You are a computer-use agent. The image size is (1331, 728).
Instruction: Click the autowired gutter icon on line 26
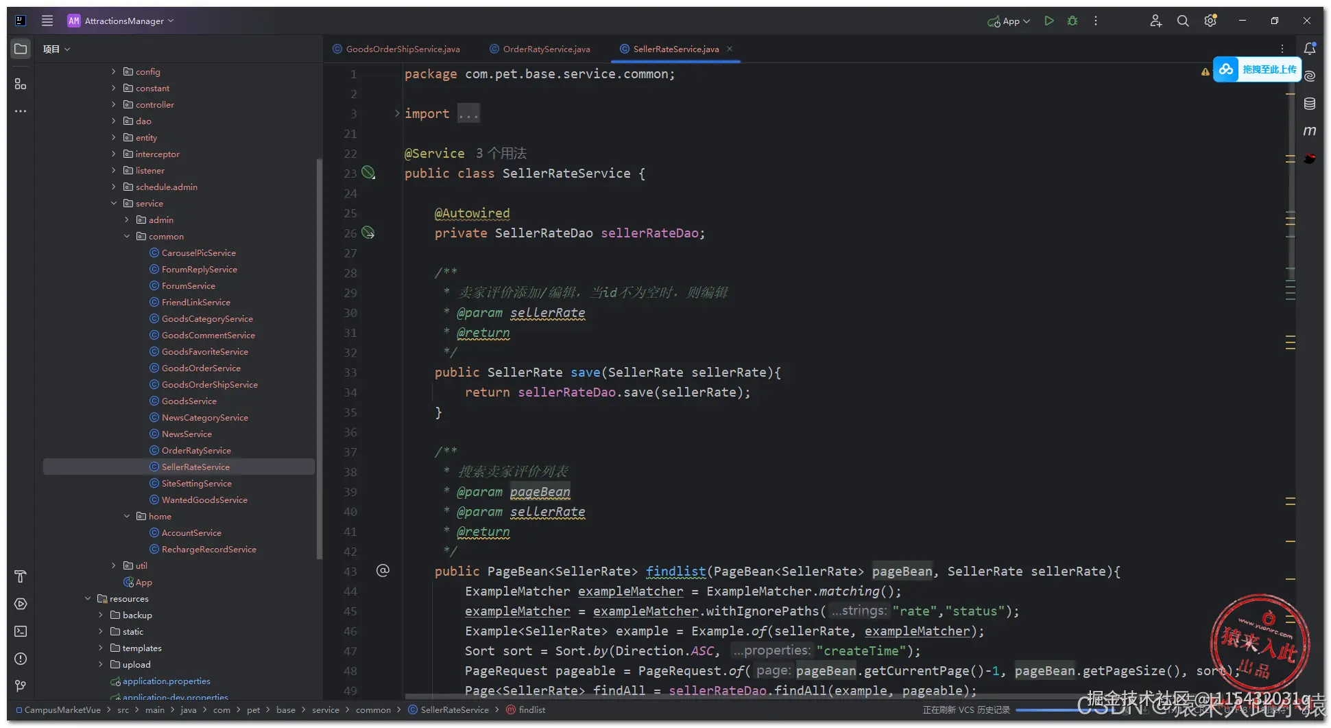point(368,233)
